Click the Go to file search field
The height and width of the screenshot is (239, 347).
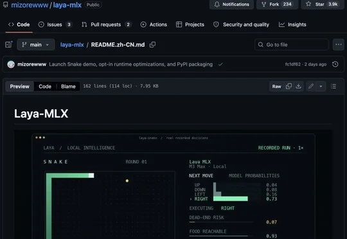292,45
